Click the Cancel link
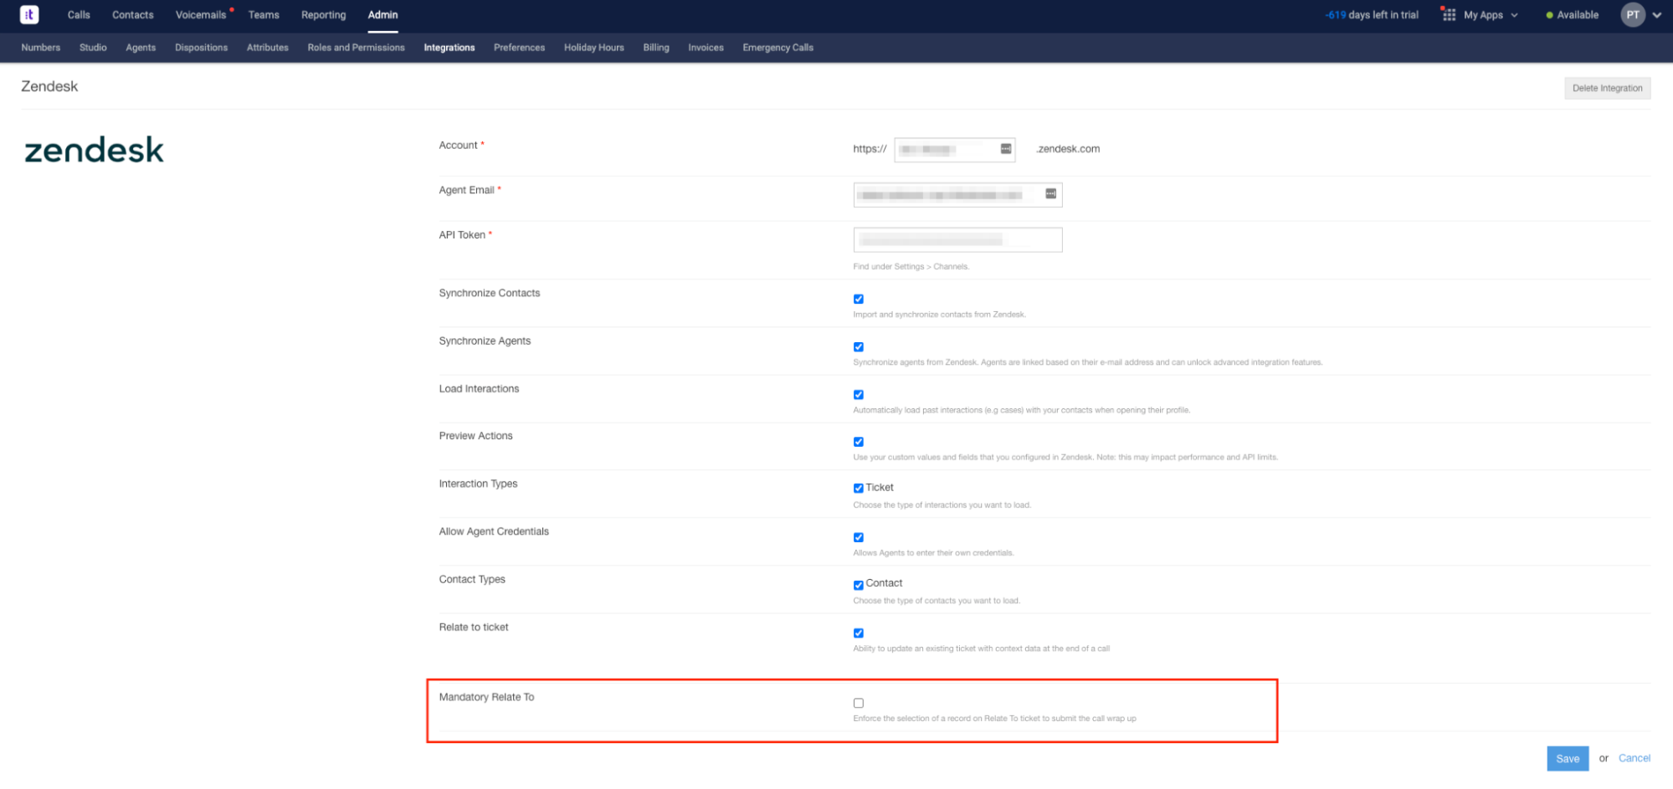Screen dimensions: 1673x789 coord(1634,758)
